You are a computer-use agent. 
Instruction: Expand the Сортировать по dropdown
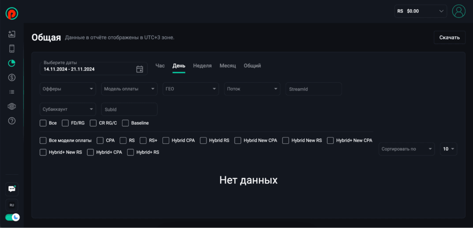coord(406,149)
